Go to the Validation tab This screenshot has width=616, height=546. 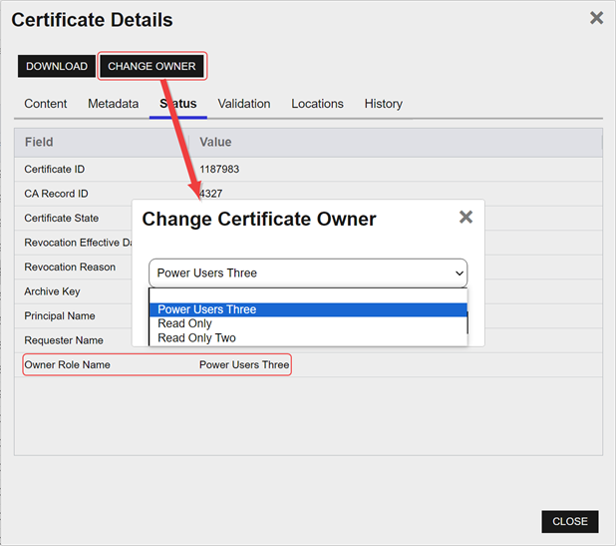click(x=244, y=104)
